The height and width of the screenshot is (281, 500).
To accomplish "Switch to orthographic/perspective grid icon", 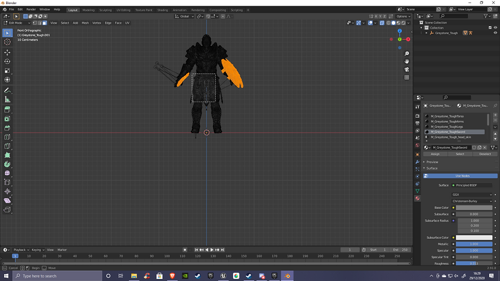I will (407, 78).
